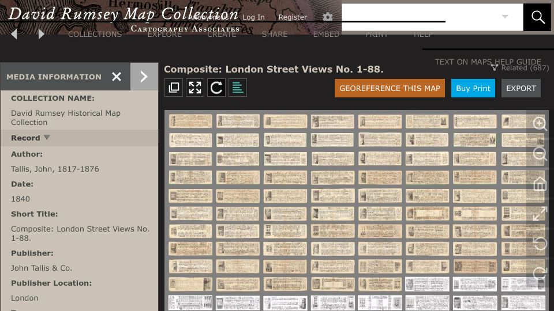The height and width of the screenshot is (311, 554).
Task: Close the Media Information panel
Action: coord(117,77)
